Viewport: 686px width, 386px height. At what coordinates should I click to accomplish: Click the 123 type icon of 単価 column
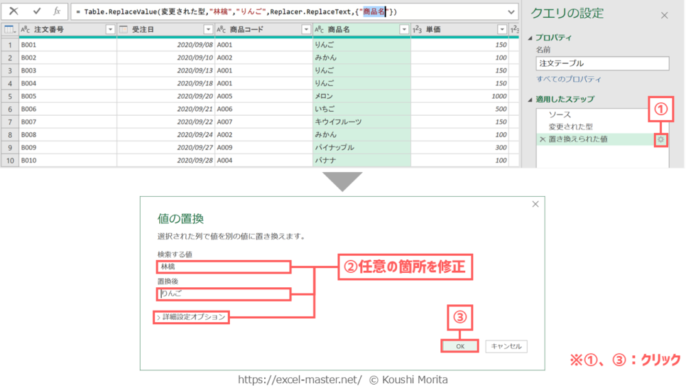pos(417,29)
